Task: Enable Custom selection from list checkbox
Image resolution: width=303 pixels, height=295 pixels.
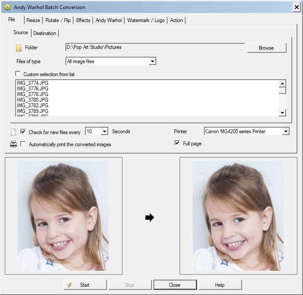Action: click(18, 74)
